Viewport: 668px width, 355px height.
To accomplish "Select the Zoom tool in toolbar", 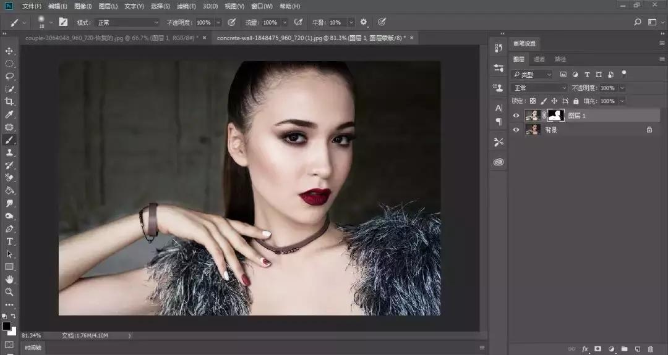I will click(9, 291).
